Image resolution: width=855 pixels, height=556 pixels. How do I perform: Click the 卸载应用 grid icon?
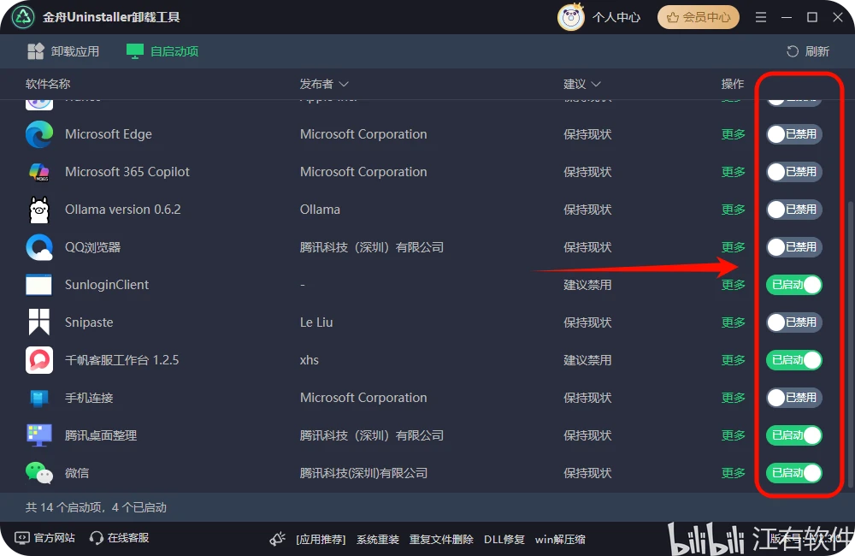tap(36, 51)
